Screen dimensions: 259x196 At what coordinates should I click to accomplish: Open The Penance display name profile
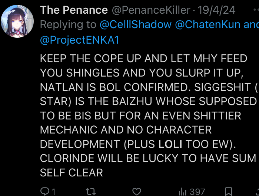tap(74, 10)
